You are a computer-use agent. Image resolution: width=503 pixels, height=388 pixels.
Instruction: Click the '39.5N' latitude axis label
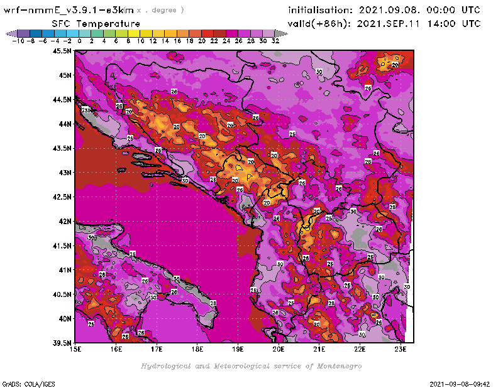(62, 343)
